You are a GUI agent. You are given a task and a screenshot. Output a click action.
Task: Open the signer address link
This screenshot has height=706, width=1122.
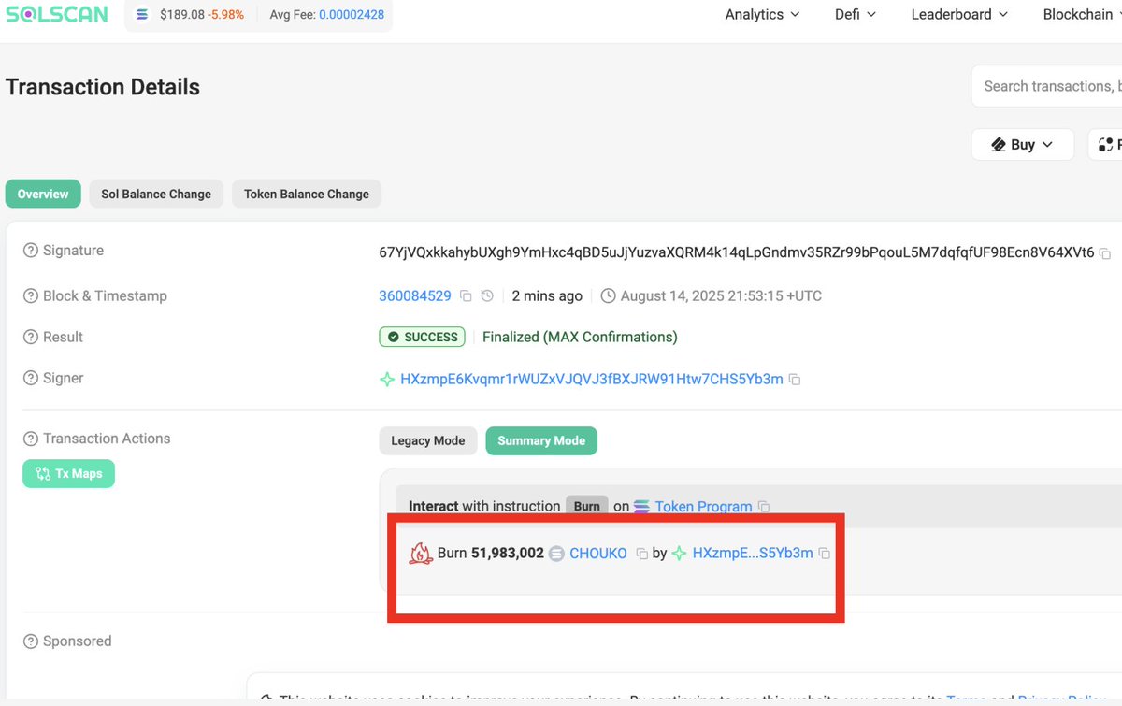[x=591, y=379]
